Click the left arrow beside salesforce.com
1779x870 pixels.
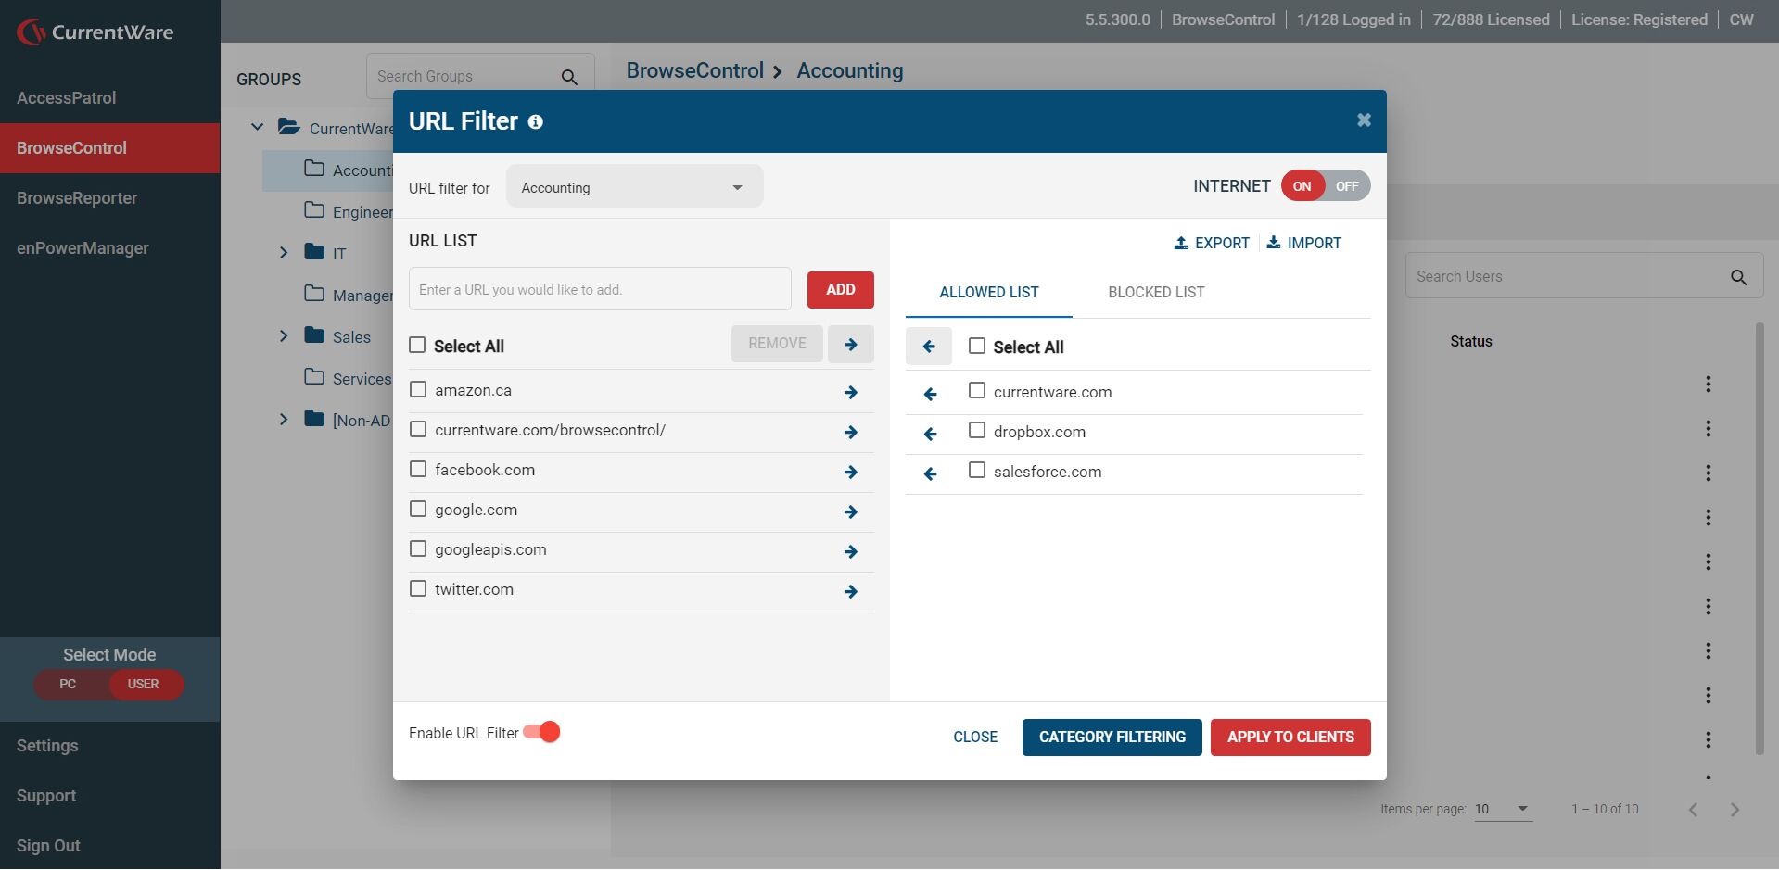point(930,473)
